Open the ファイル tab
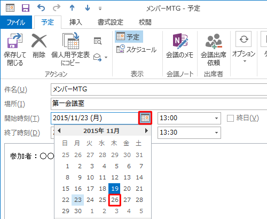This screenshot has width=267, height=219. coord(16,22)
